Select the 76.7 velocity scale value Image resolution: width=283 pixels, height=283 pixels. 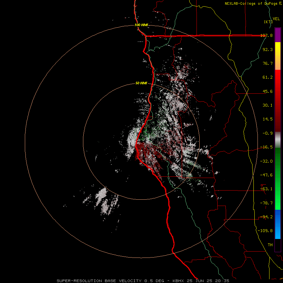(268, 63)
